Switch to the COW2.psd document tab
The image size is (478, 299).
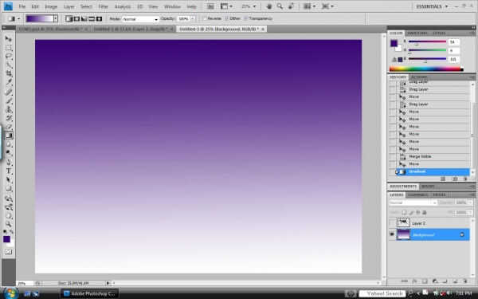click(52, 29)
